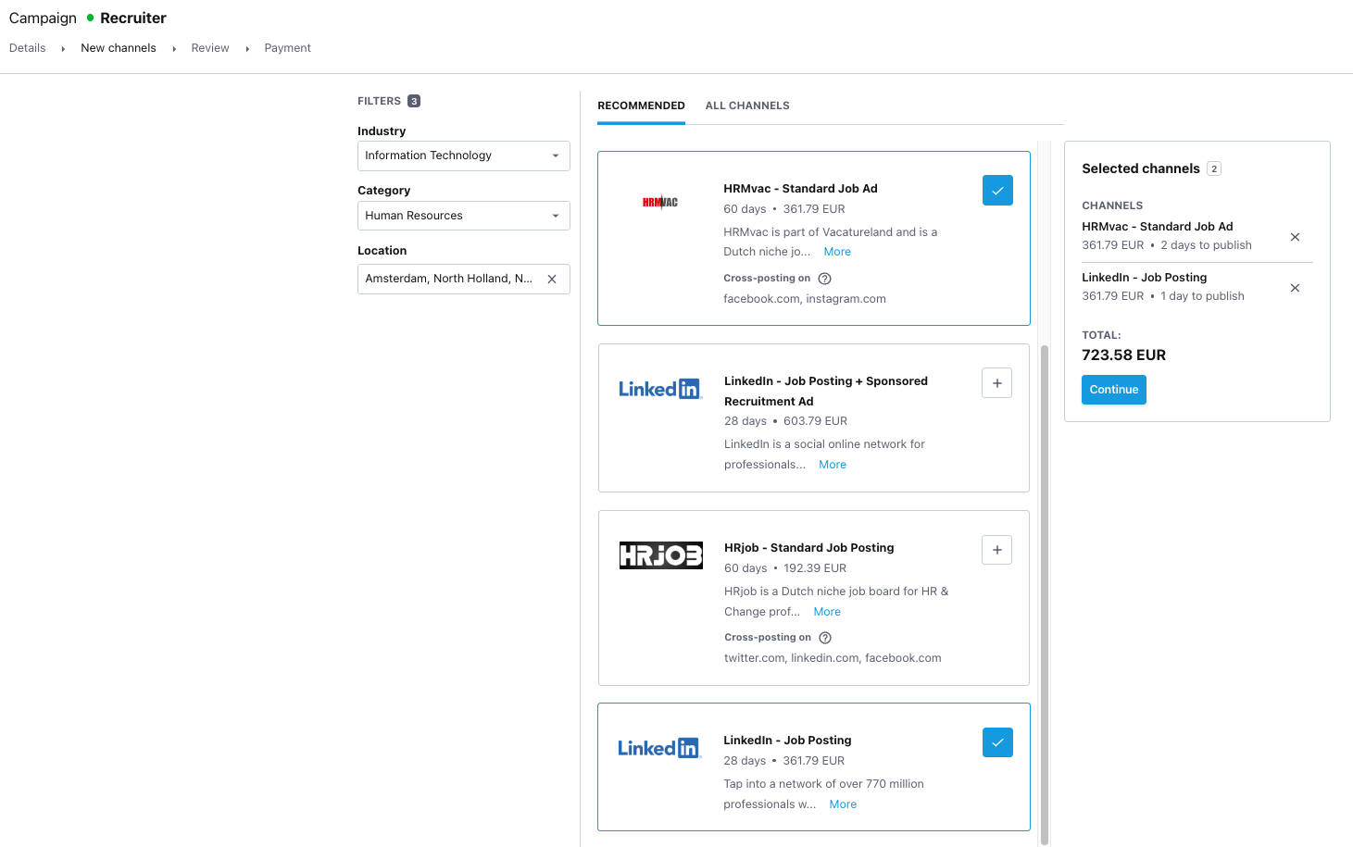The image size is (1353, 847).
Task: Expand the HRMvac description via More link
Action: tap(836, 251)
